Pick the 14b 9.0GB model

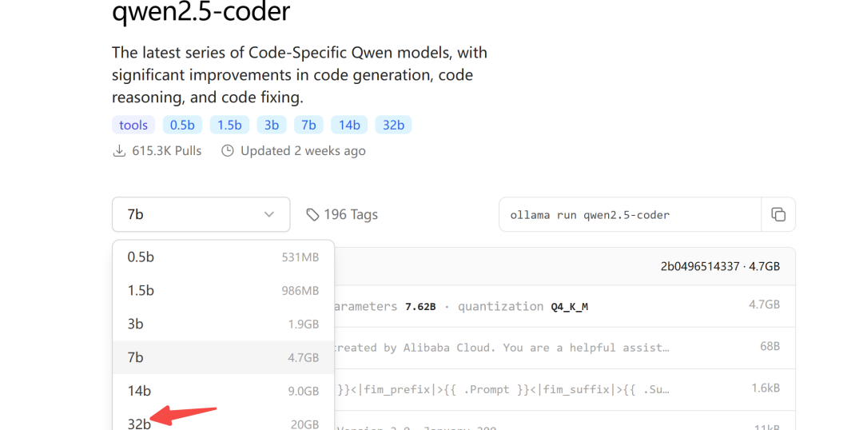224,391
